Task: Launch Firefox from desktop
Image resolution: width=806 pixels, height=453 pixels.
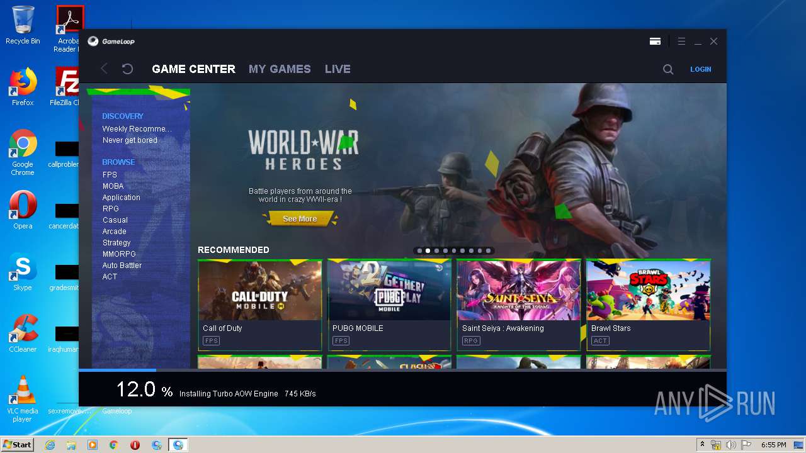Action: (x=23, y=87)
